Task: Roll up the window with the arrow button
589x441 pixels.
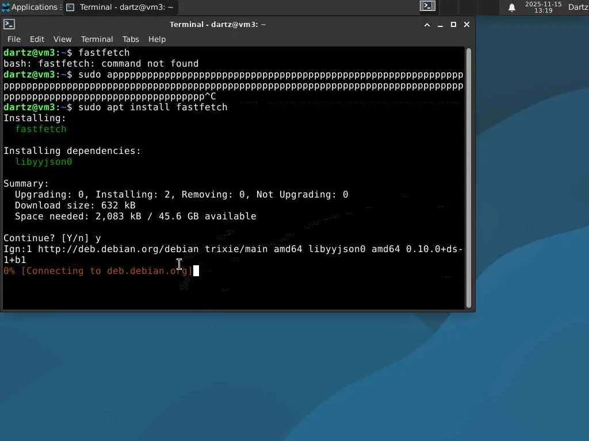Action: point(427,25)
